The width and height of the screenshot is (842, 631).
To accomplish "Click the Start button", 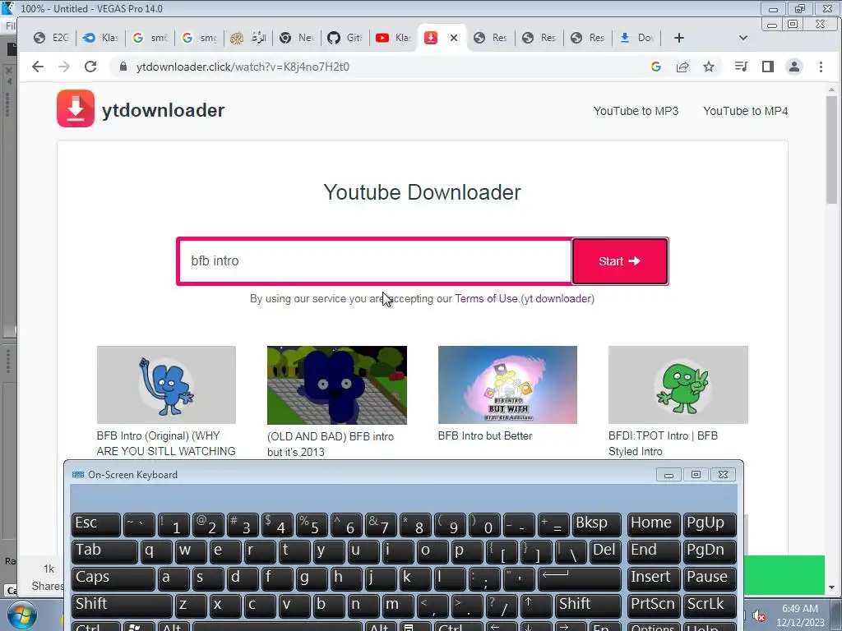I will click(x=620, y=260).
